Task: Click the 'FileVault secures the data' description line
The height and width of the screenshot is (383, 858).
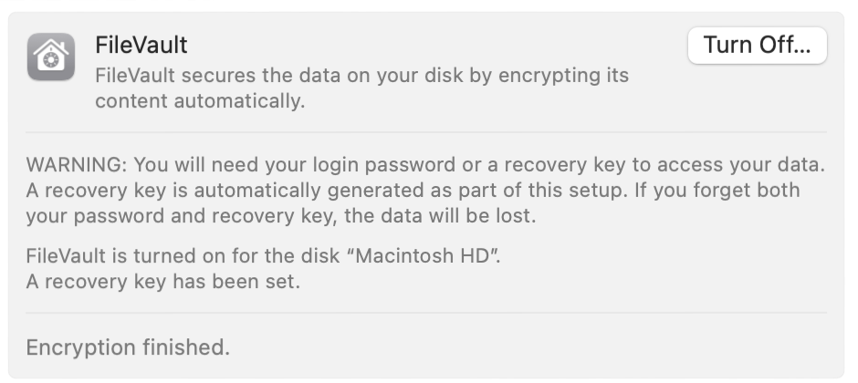Action: [361, 76]
